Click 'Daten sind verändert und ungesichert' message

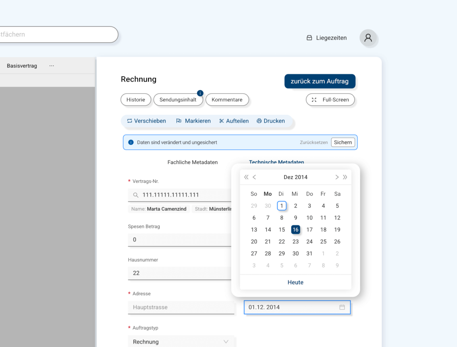[x=177, y=142]
